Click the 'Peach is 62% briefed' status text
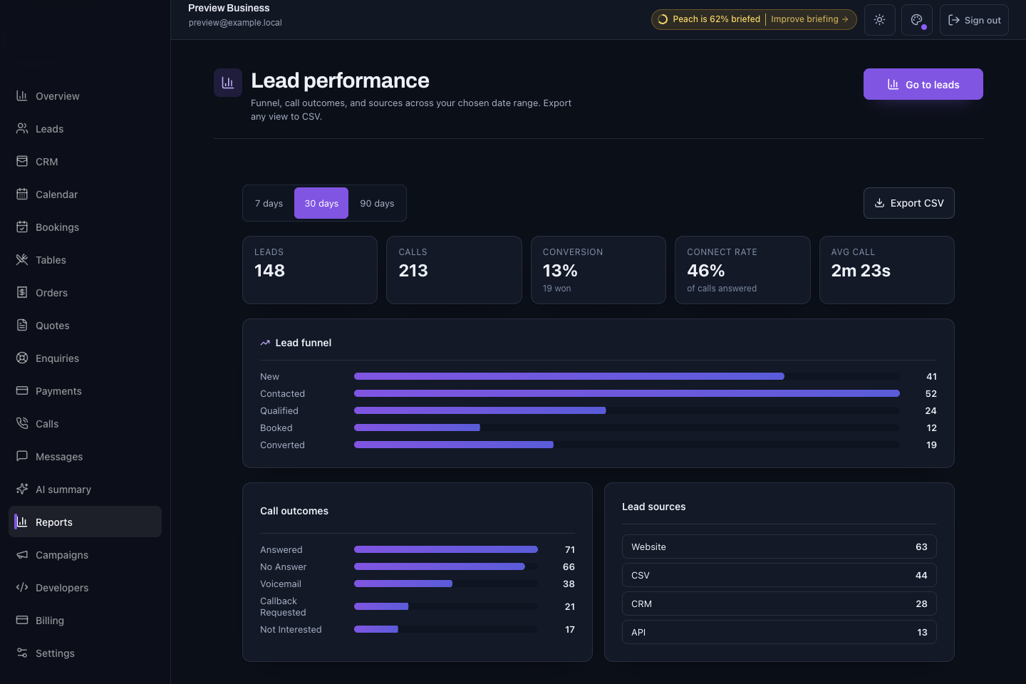1026x684 pixels. point(716,19)
